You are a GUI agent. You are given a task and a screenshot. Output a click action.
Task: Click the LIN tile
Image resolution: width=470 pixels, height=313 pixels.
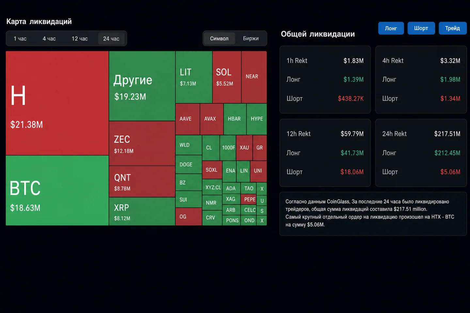tap(243, 171)
